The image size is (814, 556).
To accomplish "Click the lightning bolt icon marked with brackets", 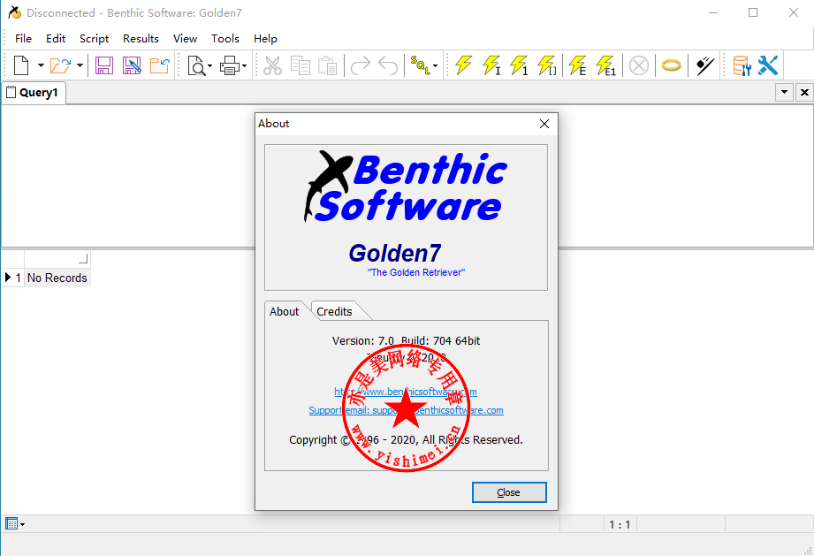I will [546, 65].
